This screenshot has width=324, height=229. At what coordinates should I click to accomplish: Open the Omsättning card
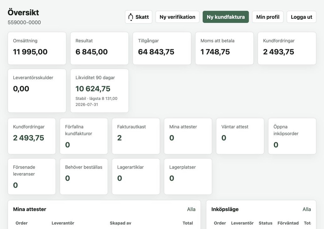(x=37, y=48)
